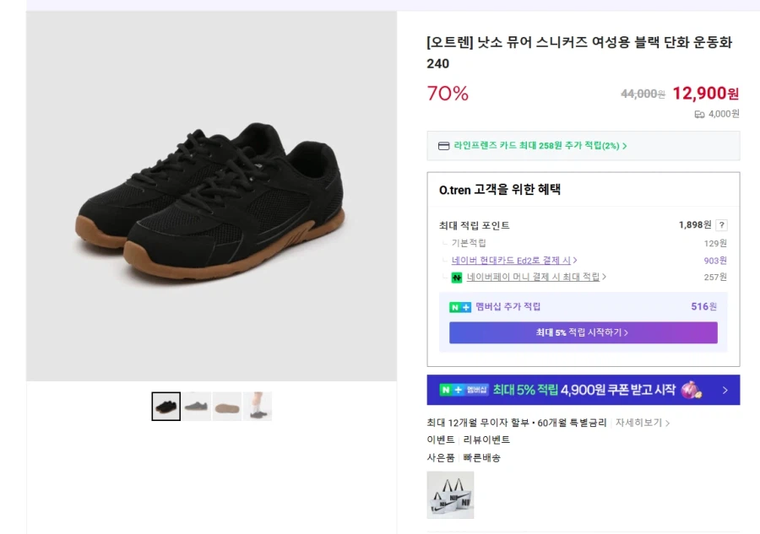
Task: Click the 리뷰이벤트 label
Action: [x=486, y=440]
